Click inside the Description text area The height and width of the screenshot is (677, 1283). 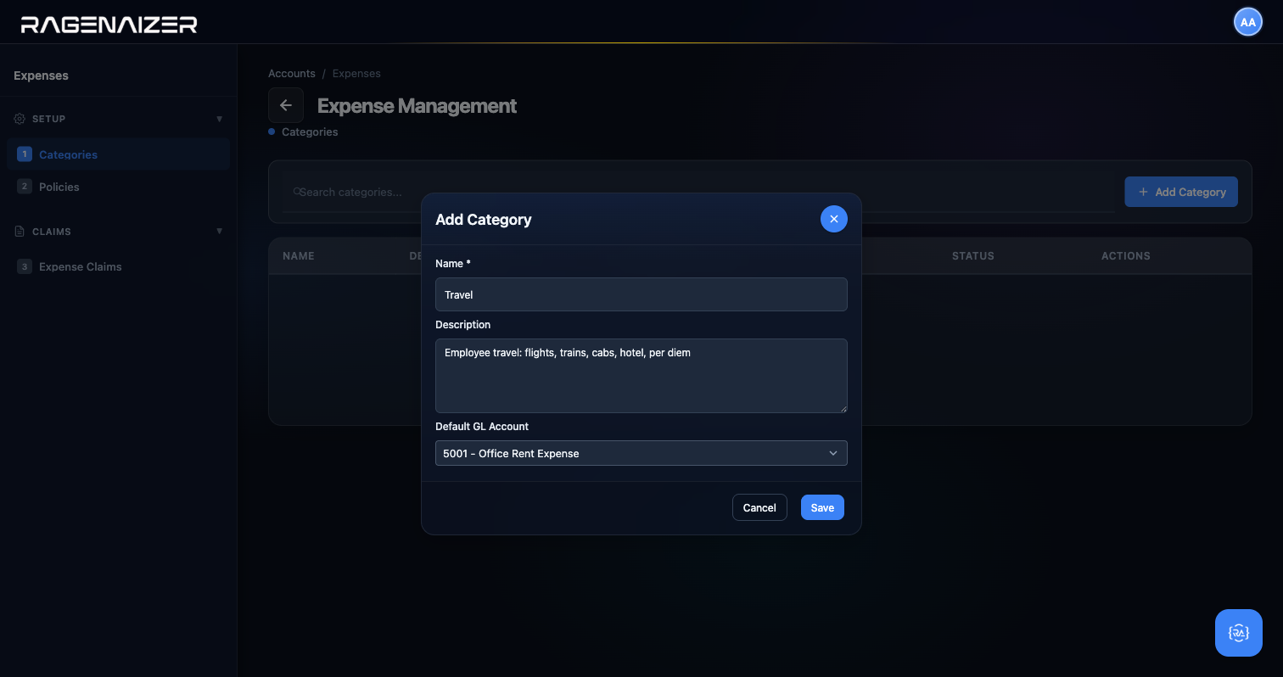click(641, 376)
